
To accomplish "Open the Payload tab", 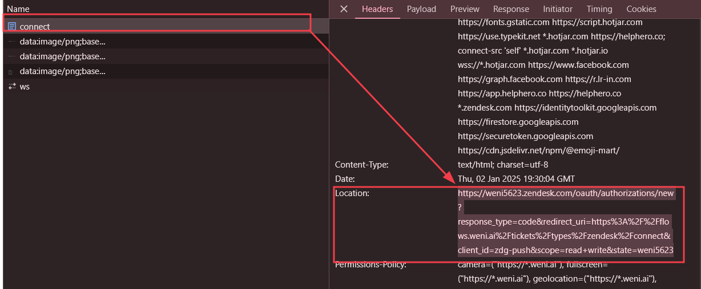I will click(x=421, y=9).
